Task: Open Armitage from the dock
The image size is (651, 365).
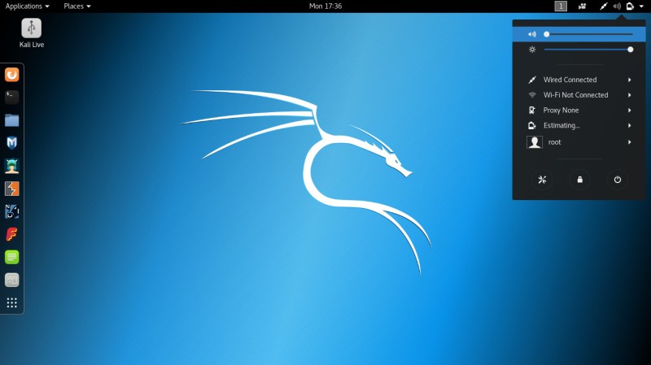Action: [x=11, y=166]
